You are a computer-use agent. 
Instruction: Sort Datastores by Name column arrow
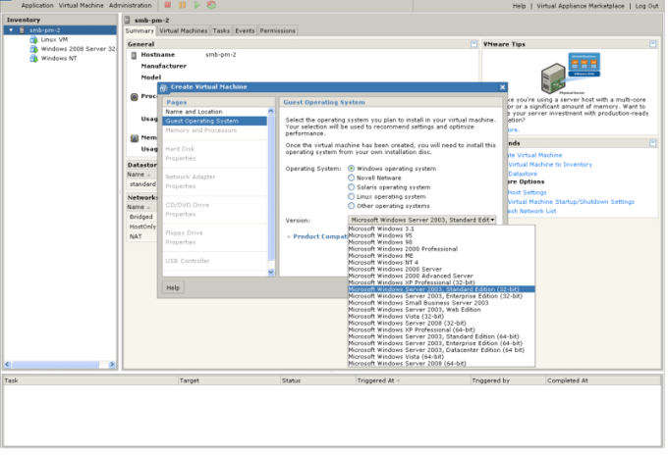tap(148, 175)
